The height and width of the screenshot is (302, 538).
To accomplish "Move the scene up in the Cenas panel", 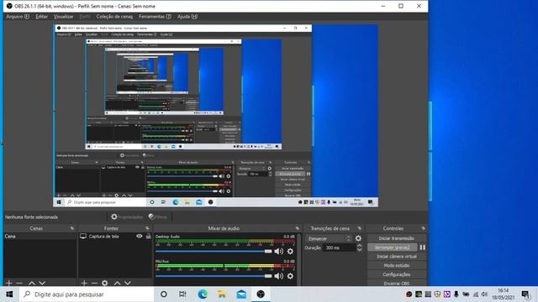I will [x=32, y=284].
